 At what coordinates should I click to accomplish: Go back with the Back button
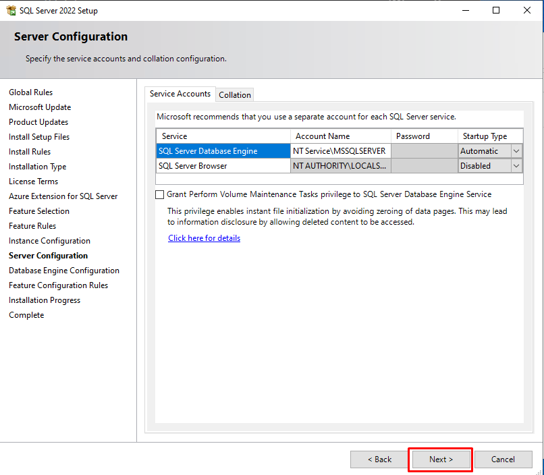point(379,459)
